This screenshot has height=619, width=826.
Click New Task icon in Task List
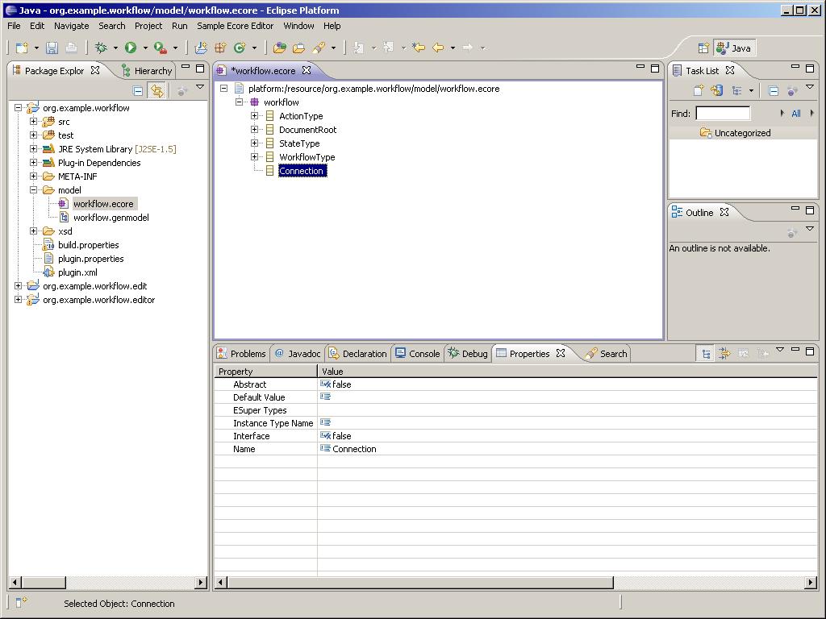699,91
